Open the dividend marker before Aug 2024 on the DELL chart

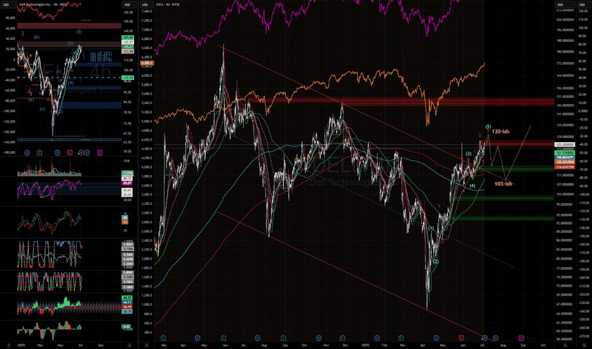[257, 338]
